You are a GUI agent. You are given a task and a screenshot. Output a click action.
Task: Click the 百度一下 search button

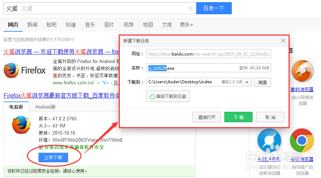pos(214,8)
